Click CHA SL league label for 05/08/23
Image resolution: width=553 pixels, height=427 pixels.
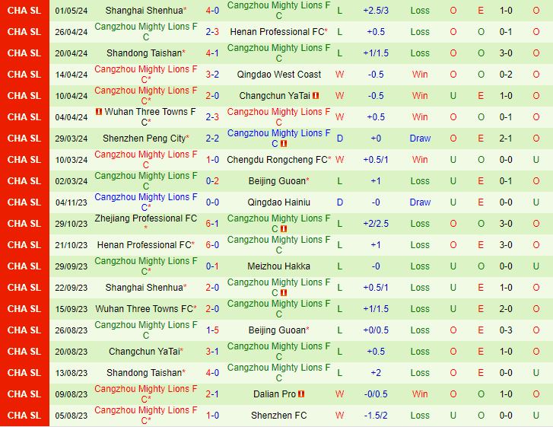(x=24, y=416)
